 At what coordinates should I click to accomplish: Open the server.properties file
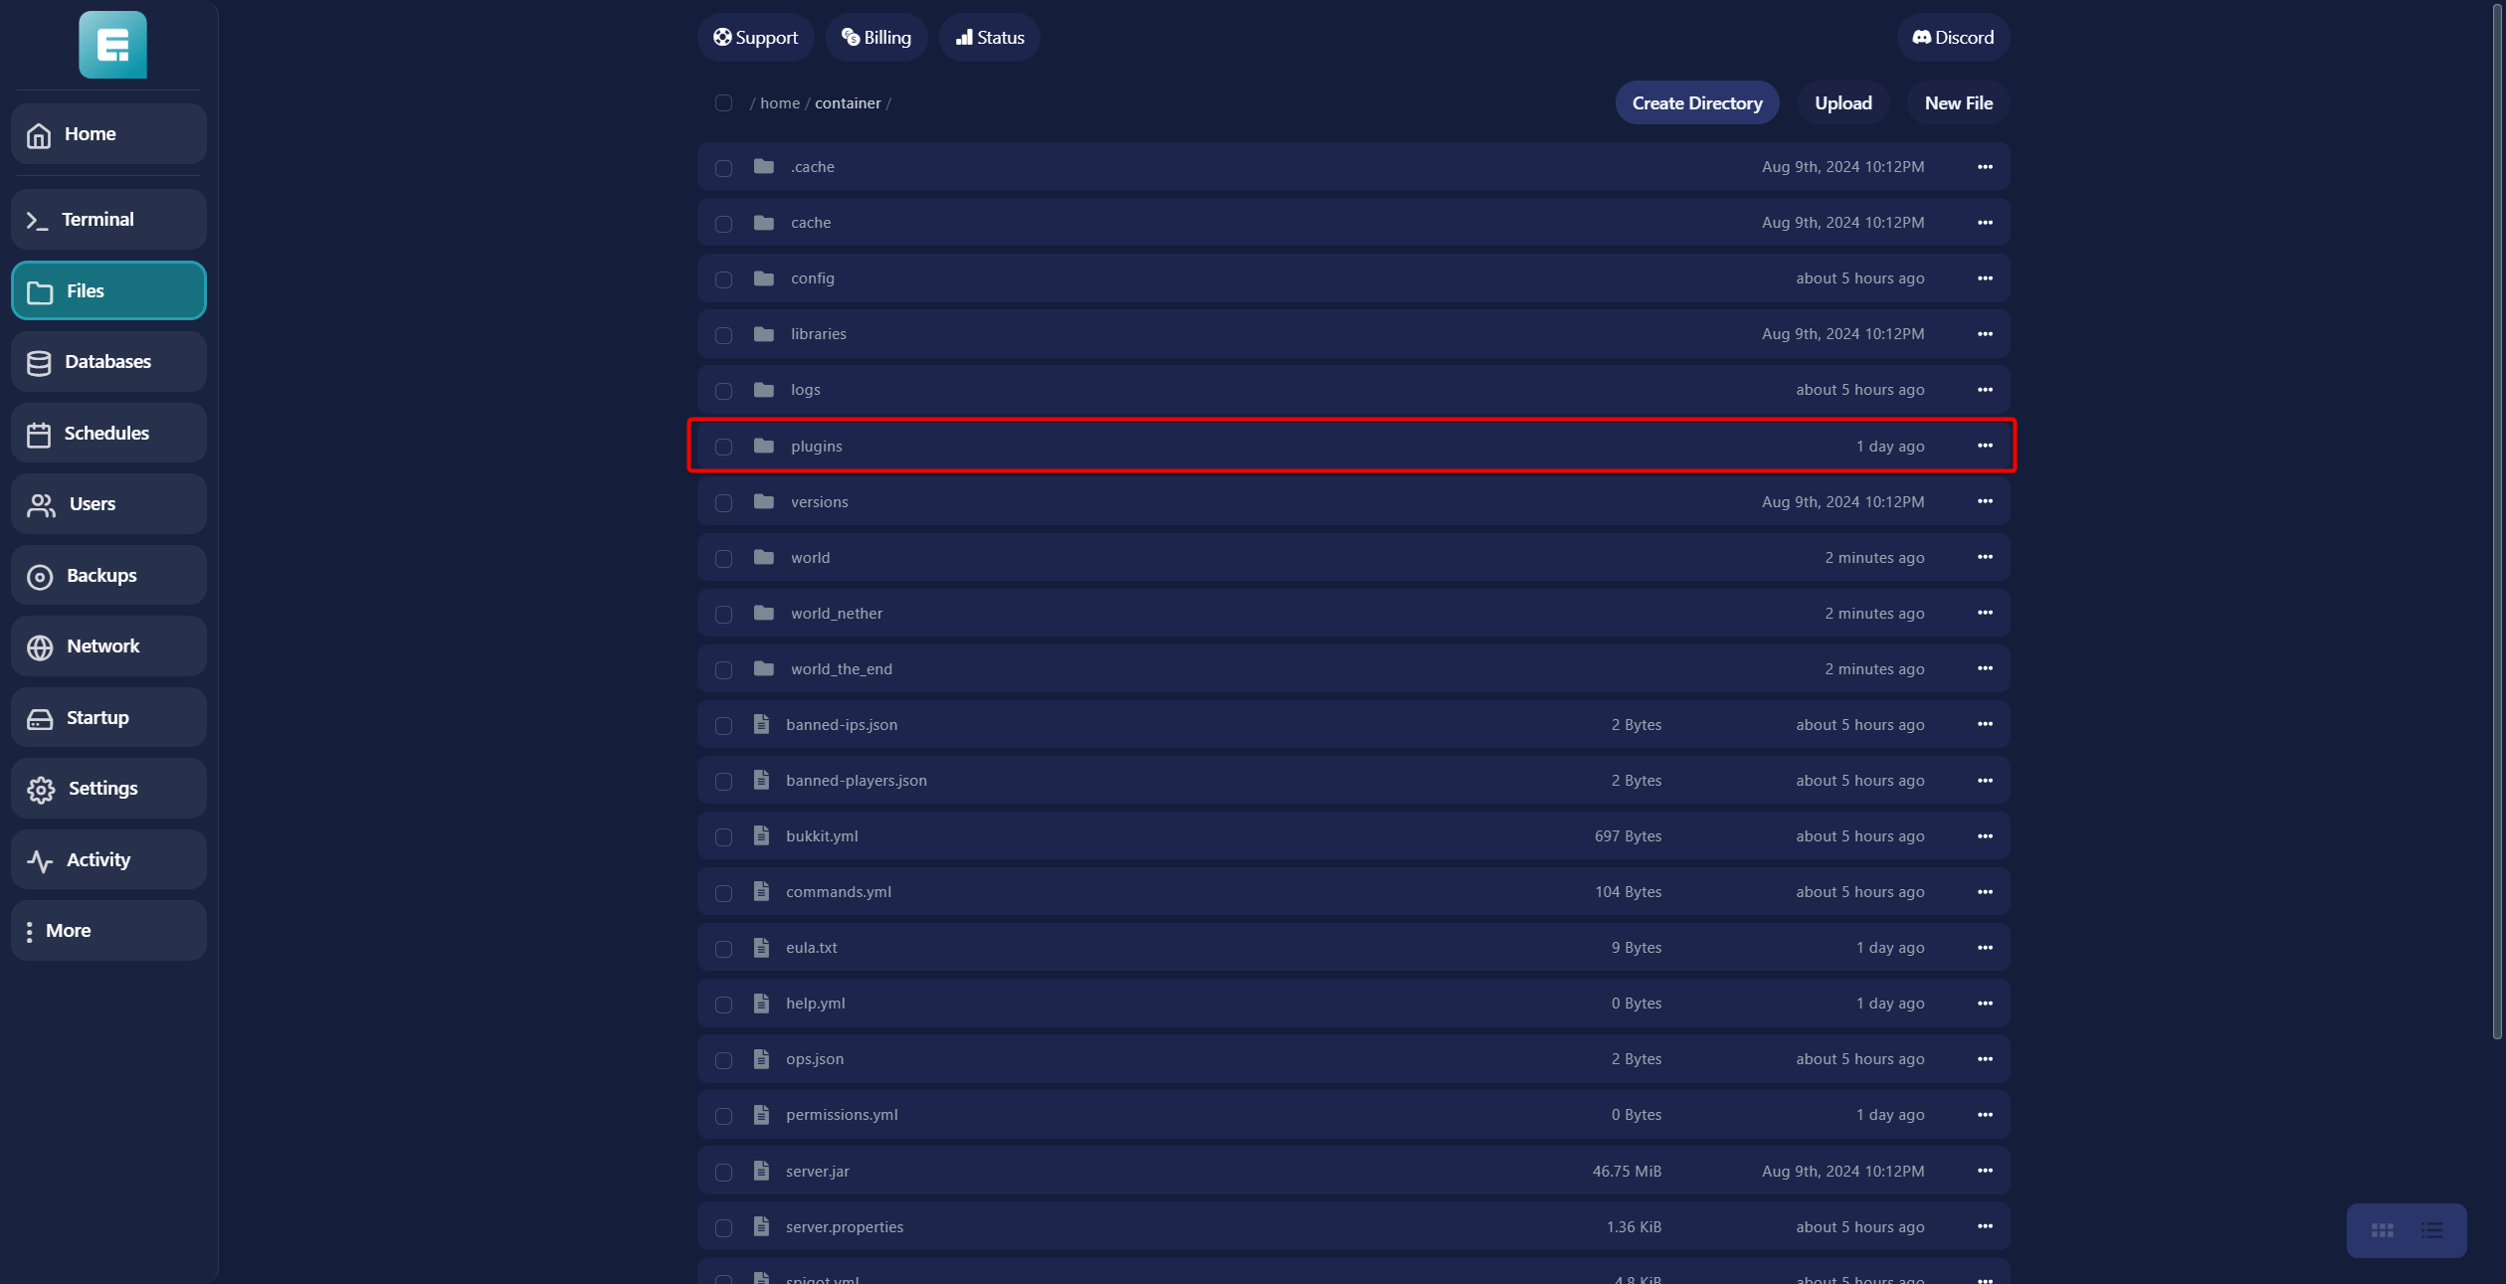845,1227
